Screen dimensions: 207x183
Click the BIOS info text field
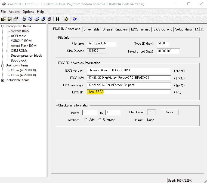(x=129, y=78)
